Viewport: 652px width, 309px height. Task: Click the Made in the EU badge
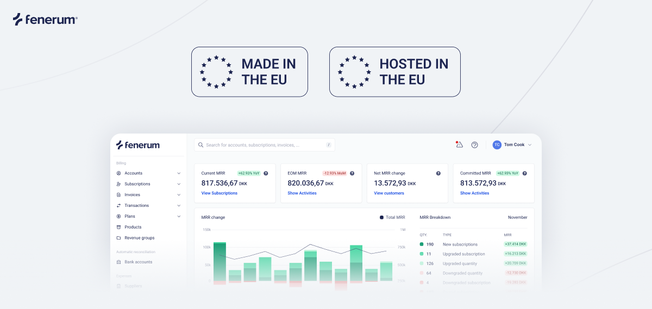249,72
